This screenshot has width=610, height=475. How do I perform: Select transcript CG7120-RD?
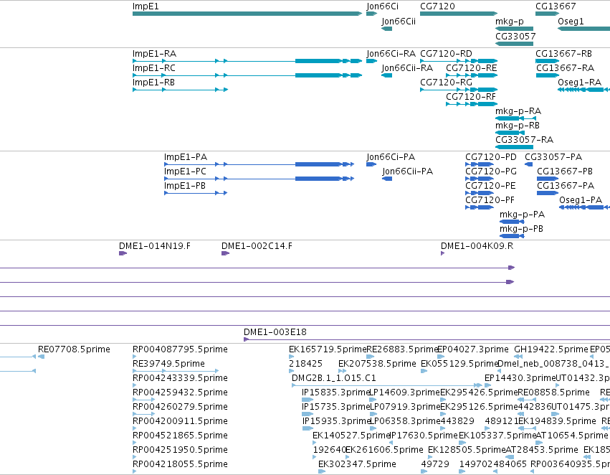[447, 54]
